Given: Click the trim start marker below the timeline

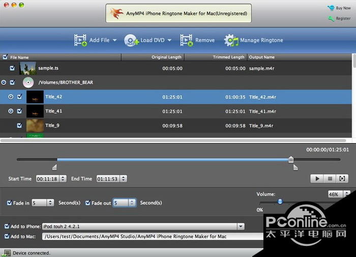Looking at the screenshot, I should pos(54,167).
